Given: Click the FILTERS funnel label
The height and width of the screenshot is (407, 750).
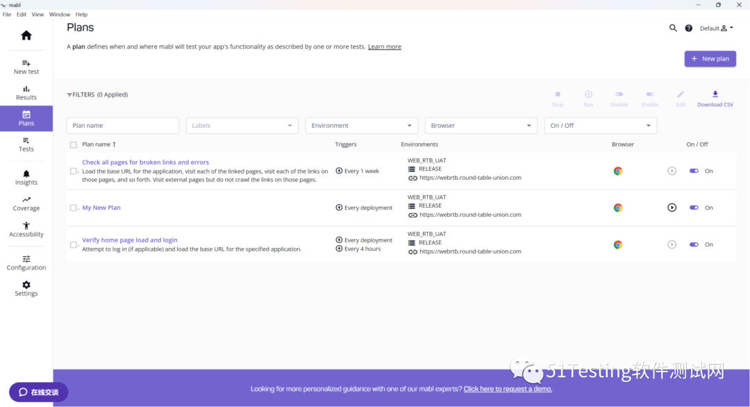Looking at the screenshot, I should point(98,94).
